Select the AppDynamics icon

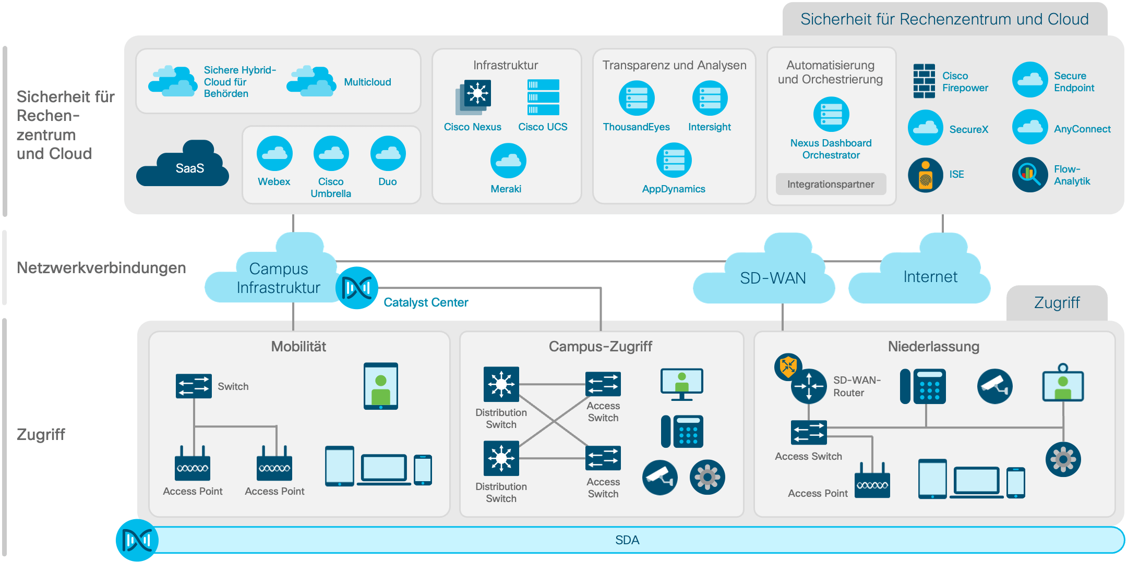pyautogui.click(x=674, y=160)
